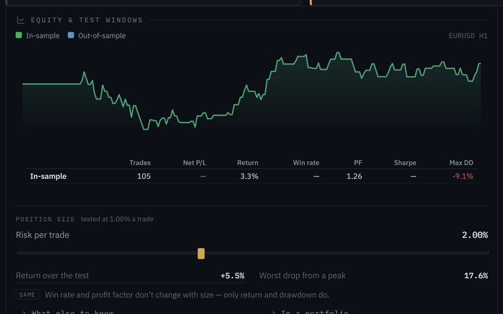Click the 3.3% return value

tap(249, 176)
